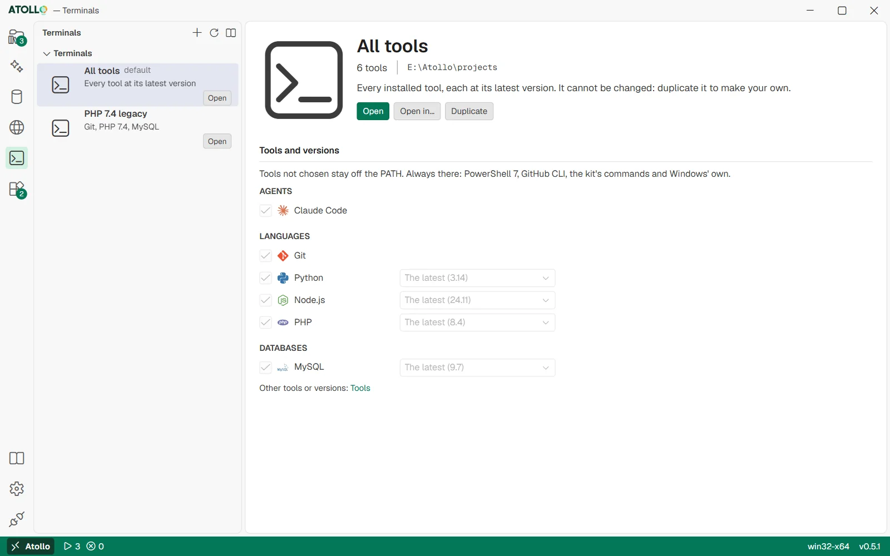Image resolution: width=890 pixels, height=556 pixels.
Task: Duplicate the All tools terminal
Action: point(469,111)
